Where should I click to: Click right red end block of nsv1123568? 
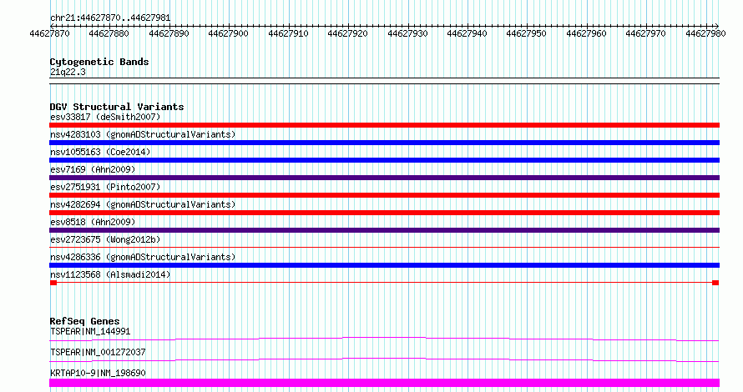[715, 283]
